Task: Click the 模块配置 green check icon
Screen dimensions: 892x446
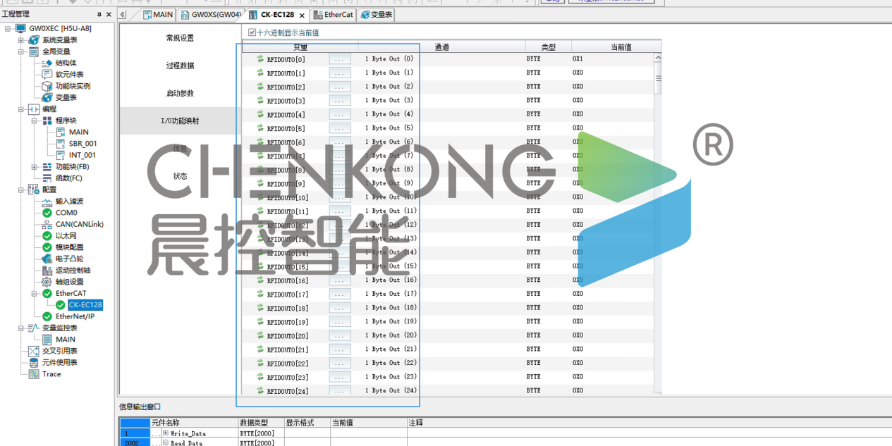Action: [47, 247]
